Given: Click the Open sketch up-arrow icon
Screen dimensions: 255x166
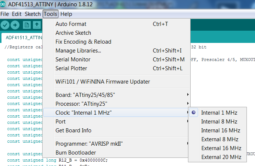Looking at the screenshot, I should coord(37,25).
